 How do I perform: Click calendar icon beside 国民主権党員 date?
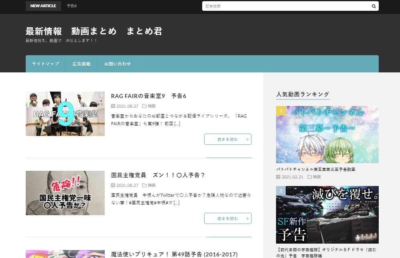point(113,185)
